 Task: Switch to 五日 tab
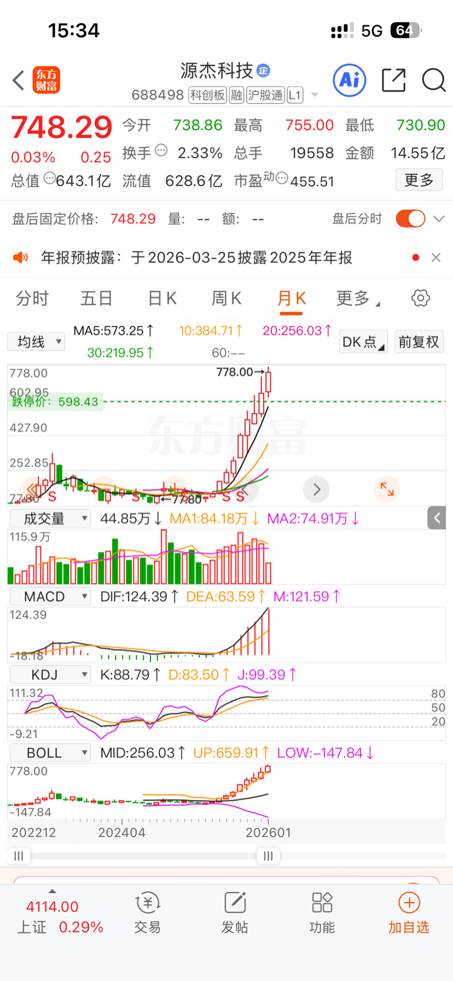[96, 298]
